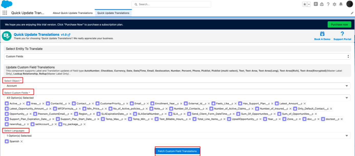Open the App Launcher grid icon

pyautogui.click(x=5, y=13)
